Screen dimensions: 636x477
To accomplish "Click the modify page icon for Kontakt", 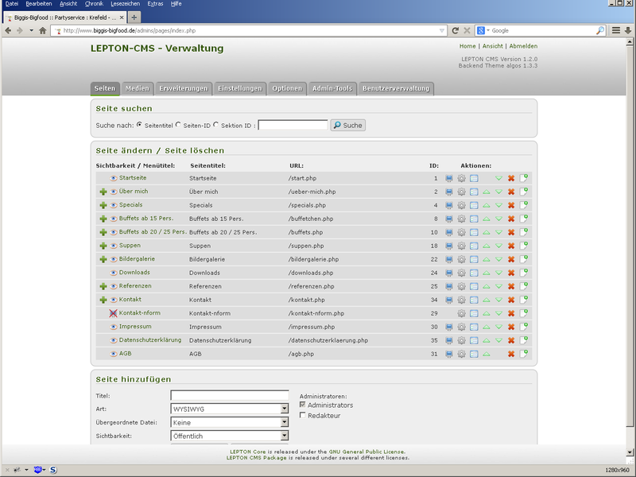I will tap(449, 300).
